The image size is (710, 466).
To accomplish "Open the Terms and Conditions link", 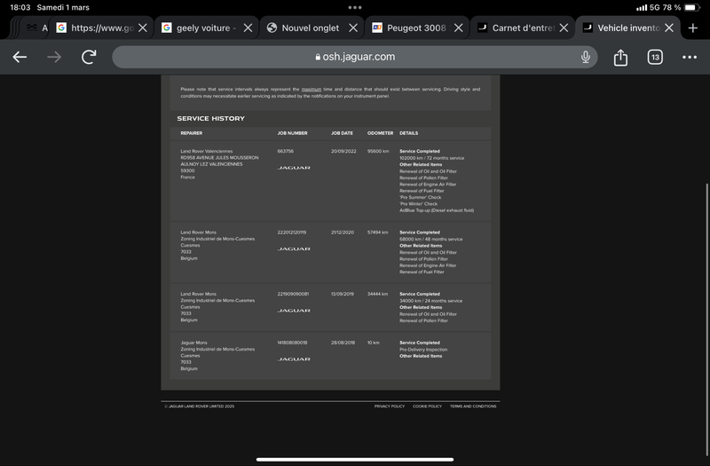I will (x=473, y=407).
